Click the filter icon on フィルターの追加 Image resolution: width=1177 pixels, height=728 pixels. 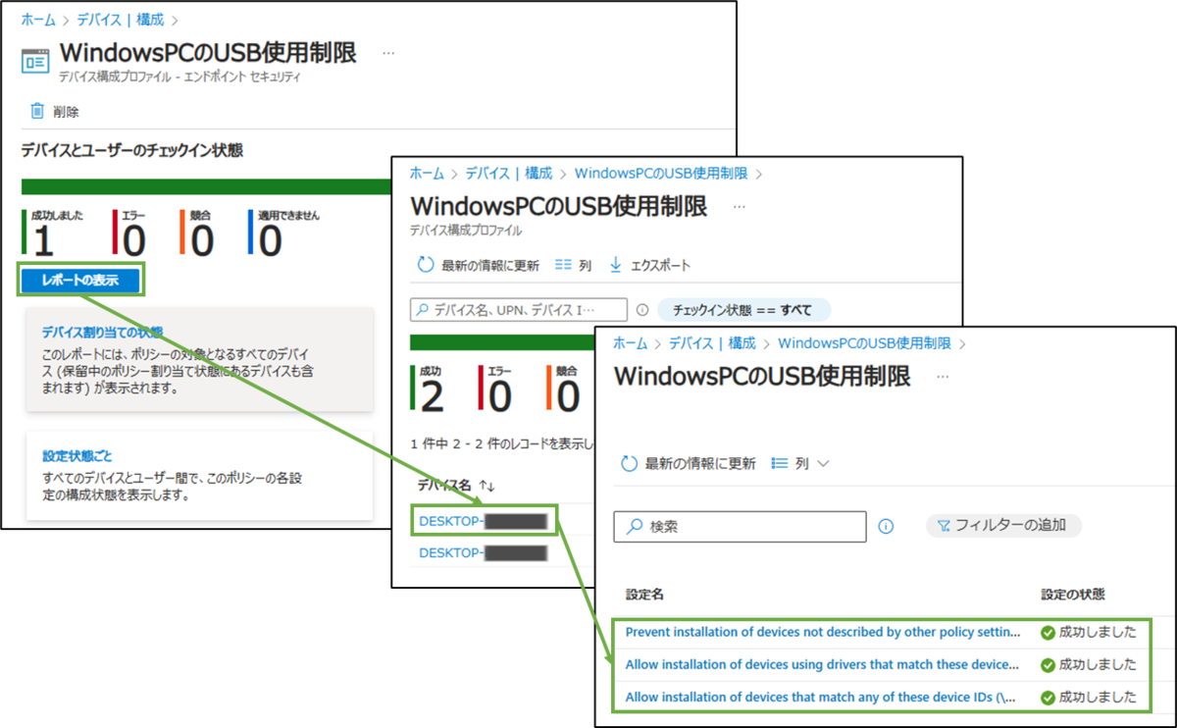coord(944,526)
